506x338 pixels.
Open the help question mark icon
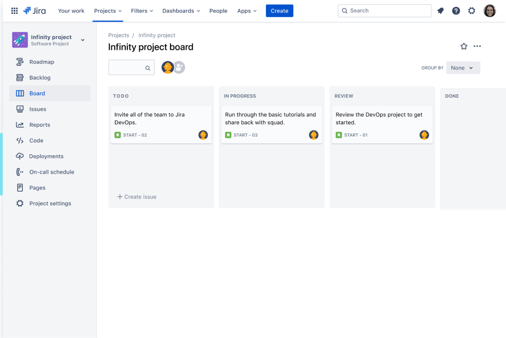pyautogui.click(x=456, y=11)
